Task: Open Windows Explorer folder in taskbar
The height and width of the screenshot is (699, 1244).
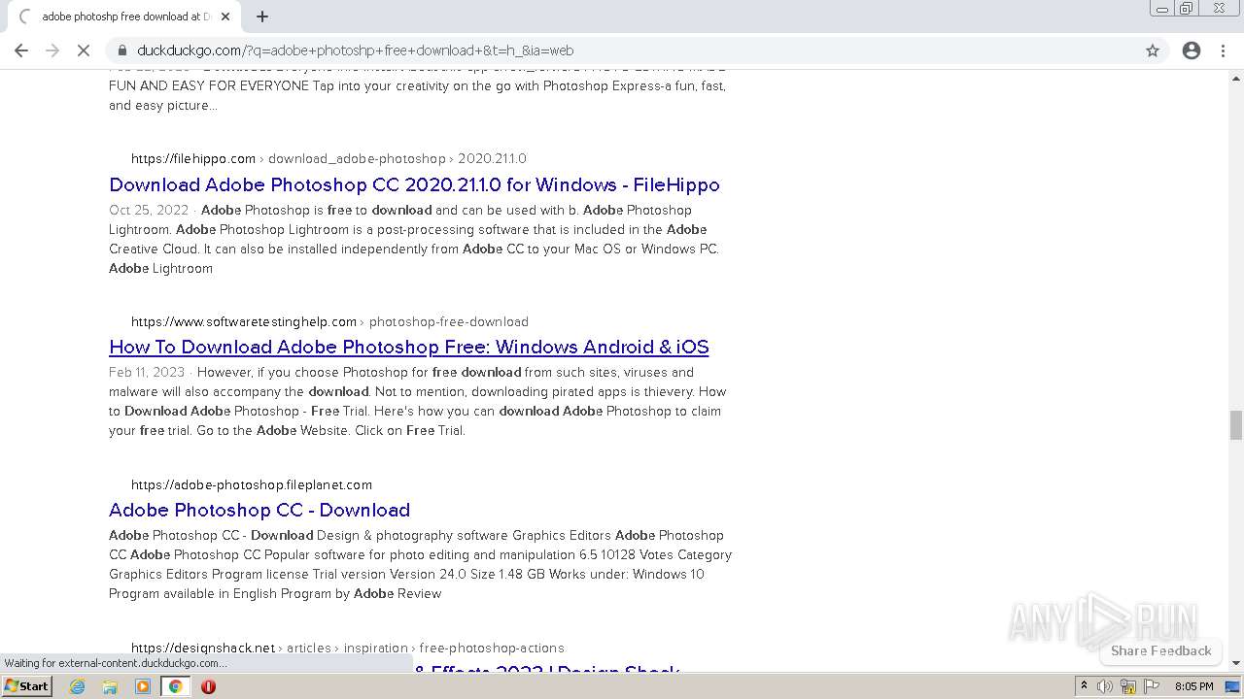Action: point(110,686)
